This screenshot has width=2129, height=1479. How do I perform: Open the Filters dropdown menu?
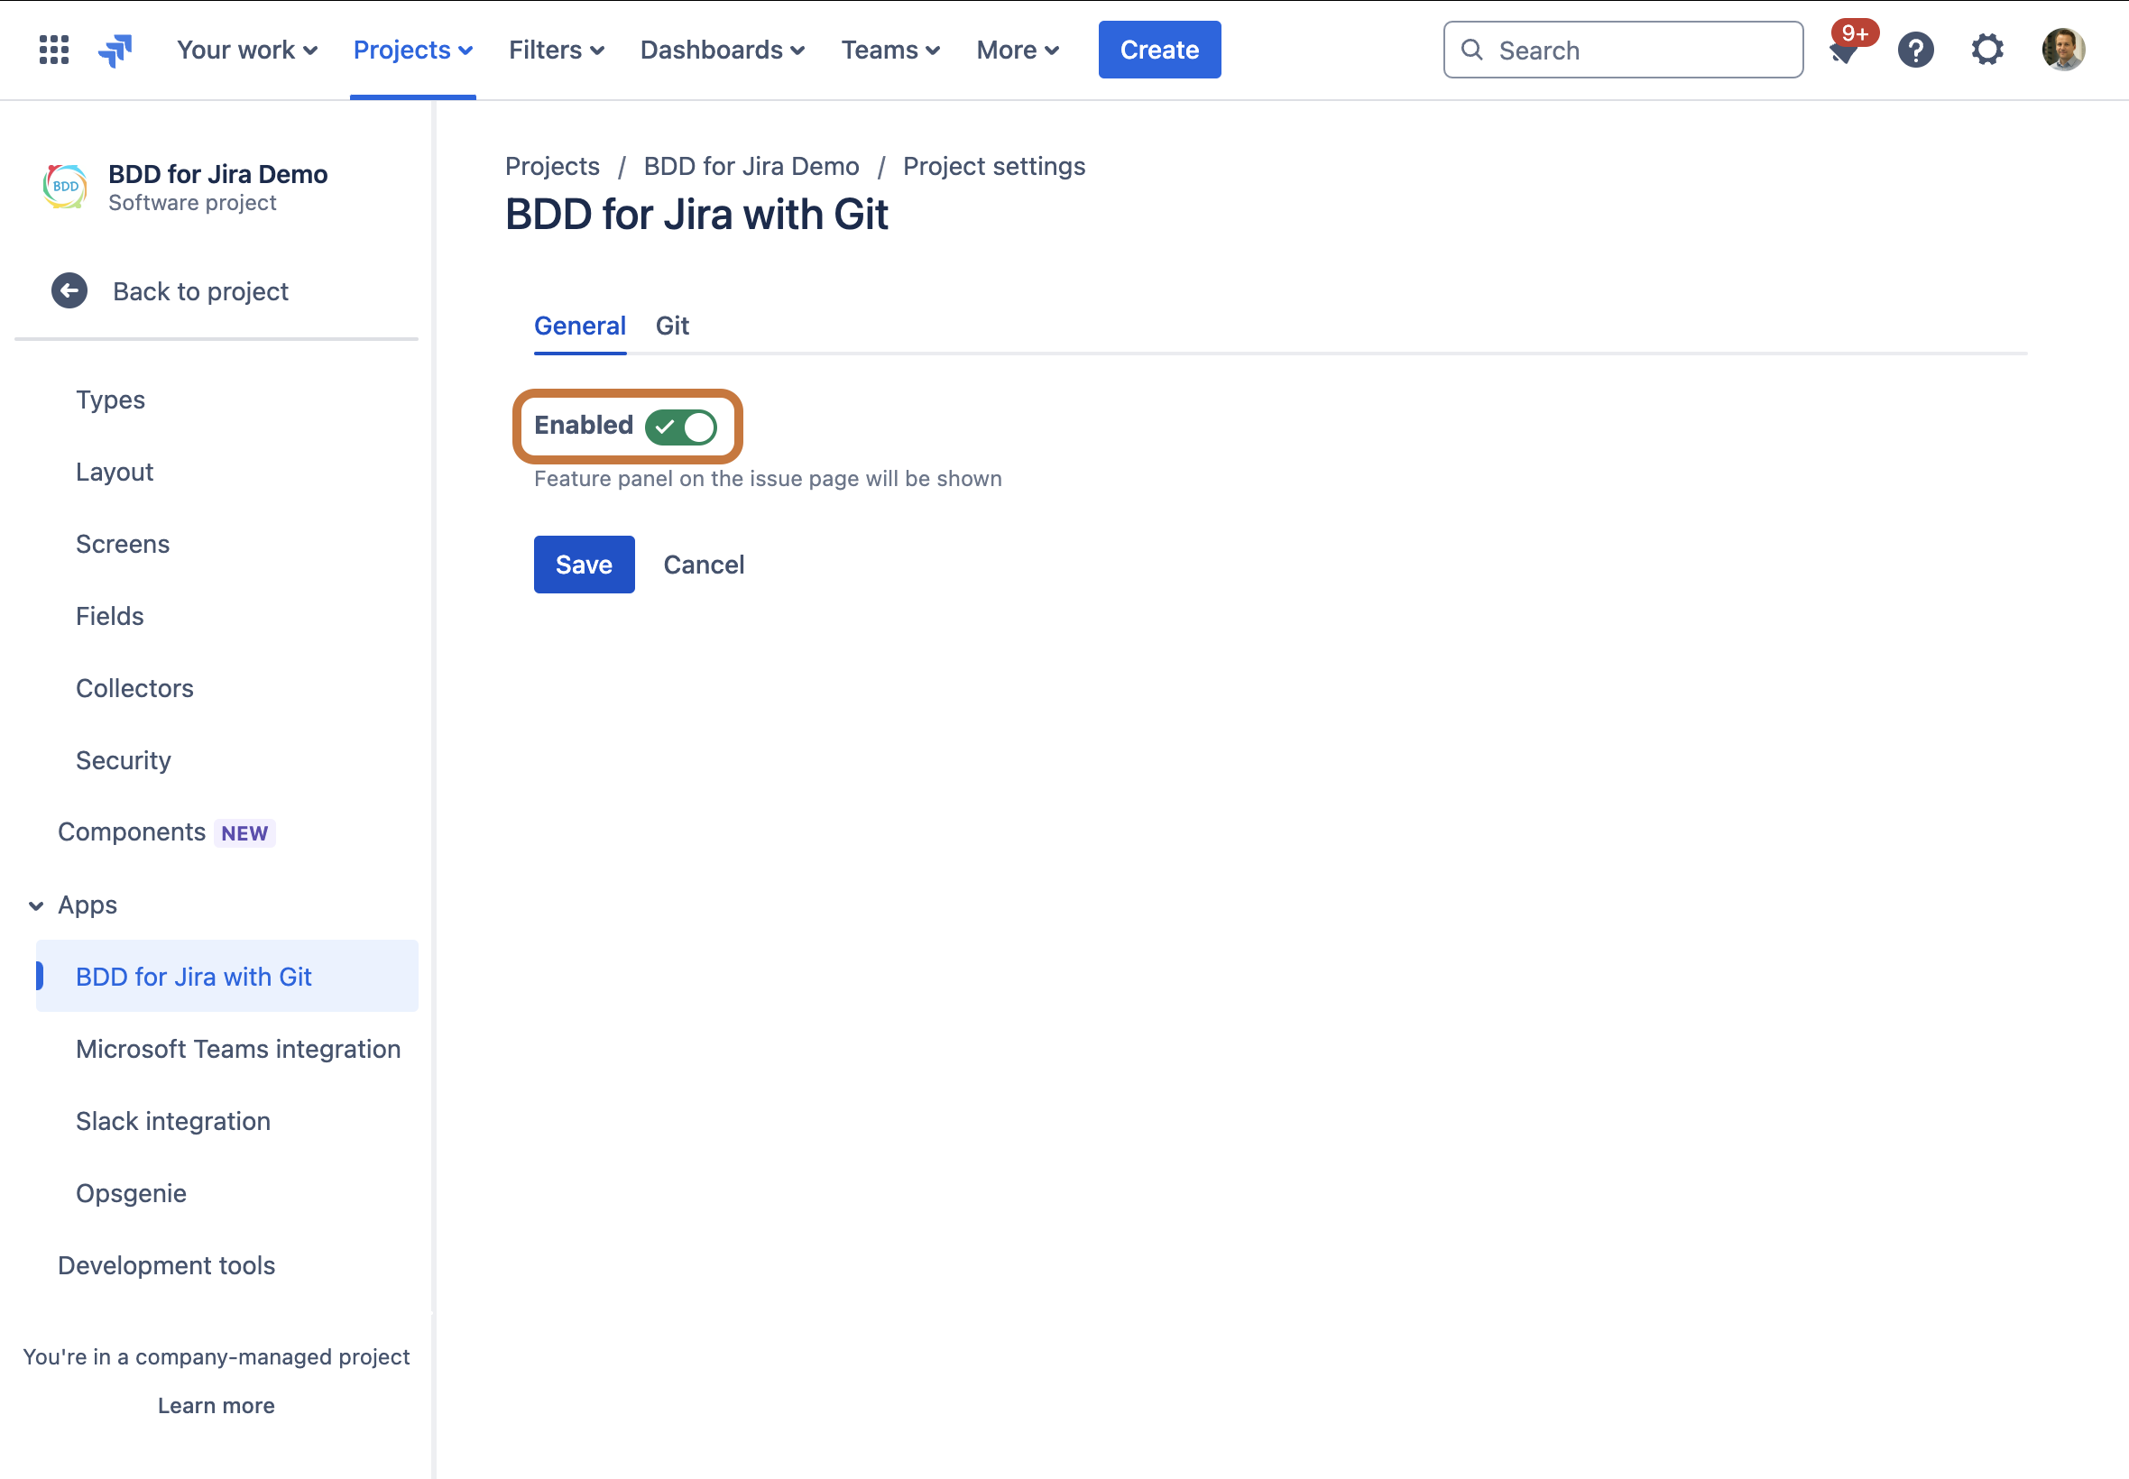click(556, 50)
